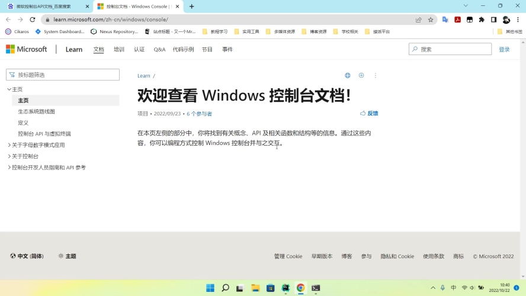Open the 代码示例 nav item

[183, 50]
